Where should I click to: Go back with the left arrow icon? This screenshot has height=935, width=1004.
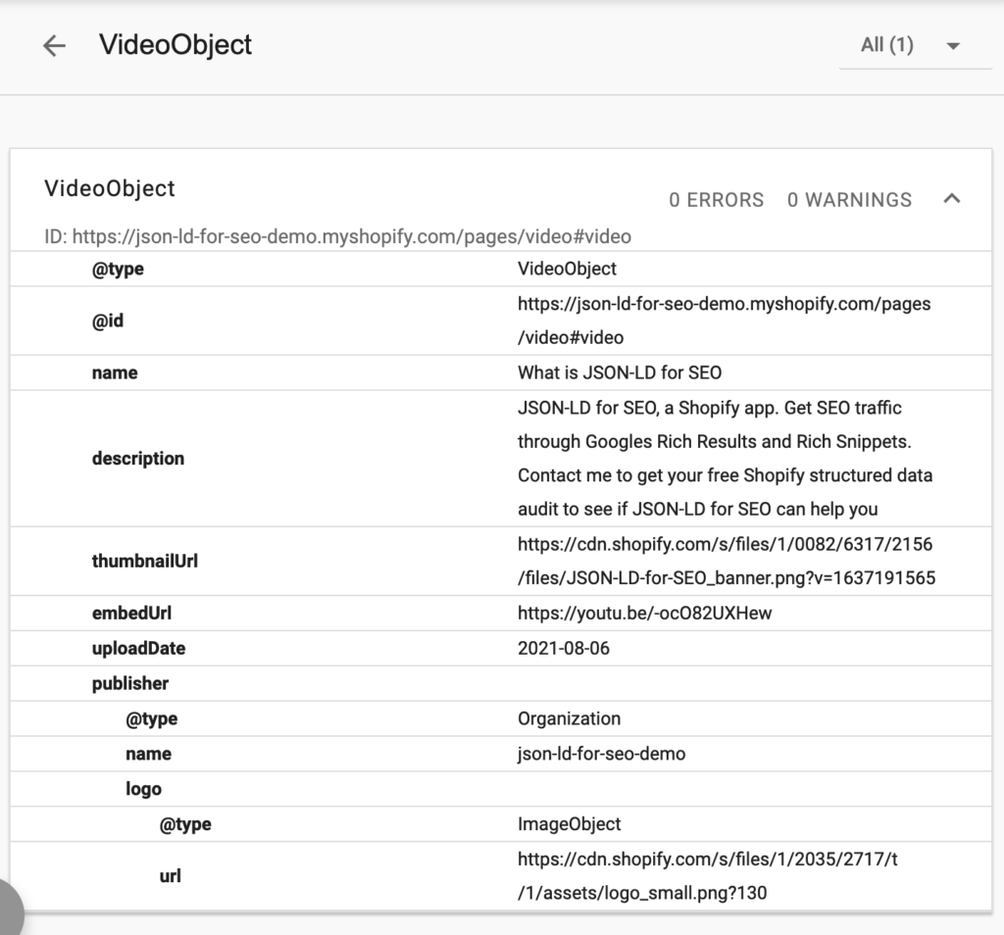pyautogui.click(x=55, y=45)
